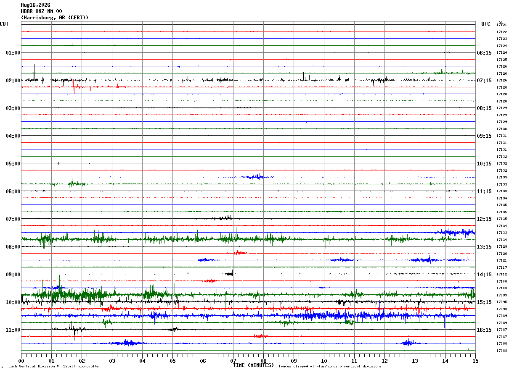Click the 15 minute tick label
Viewport: 509px width, 372px height.
pos(475,361)
